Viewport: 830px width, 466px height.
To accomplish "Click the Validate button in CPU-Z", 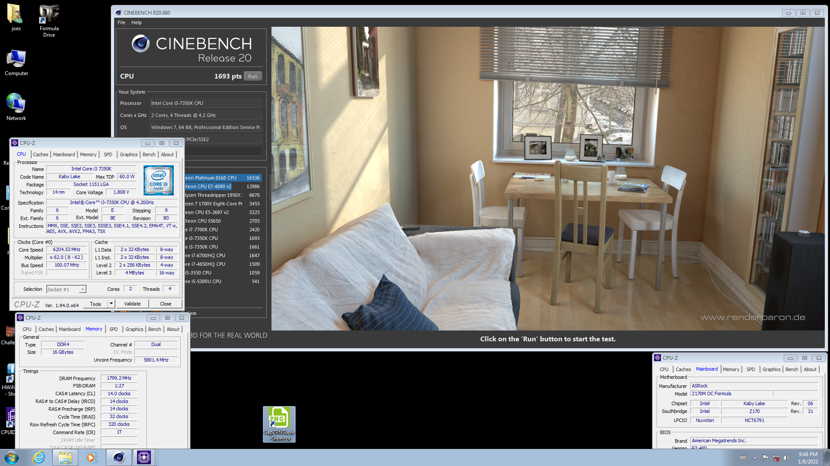I will (x=132, y=304).
